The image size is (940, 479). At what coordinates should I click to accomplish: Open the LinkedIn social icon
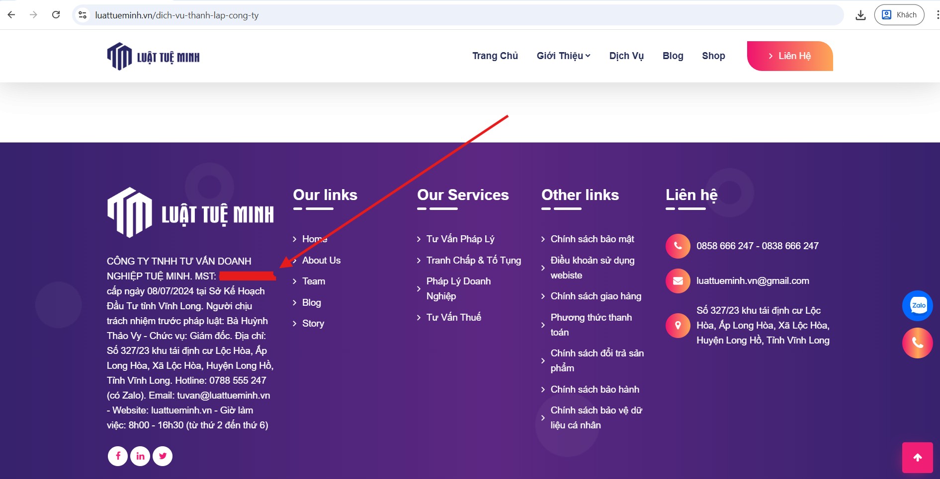click(x=140, y=456)
